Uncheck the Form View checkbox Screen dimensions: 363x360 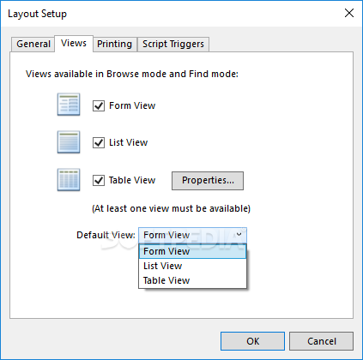(x=99, y=105)
